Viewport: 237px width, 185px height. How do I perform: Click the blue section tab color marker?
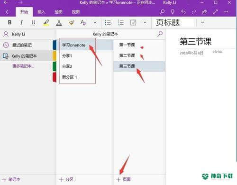(55, 45)
